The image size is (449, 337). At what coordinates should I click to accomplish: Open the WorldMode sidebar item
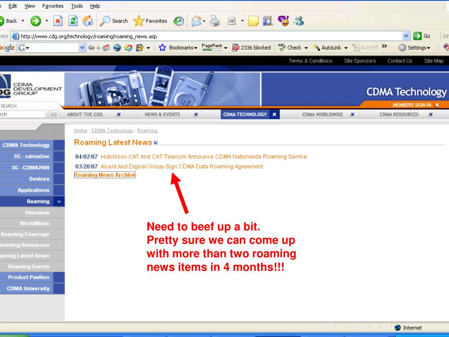(x=32, y=223)
